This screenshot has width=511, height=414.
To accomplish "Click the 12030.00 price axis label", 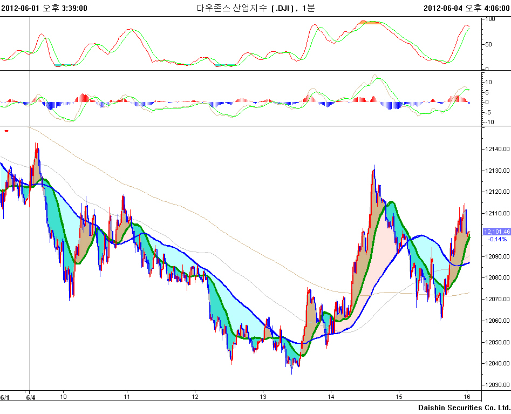I will click(x=495, y=385).
